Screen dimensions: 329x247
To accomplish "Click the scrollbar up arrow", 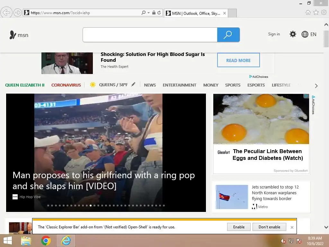I will tap(326, 25).
